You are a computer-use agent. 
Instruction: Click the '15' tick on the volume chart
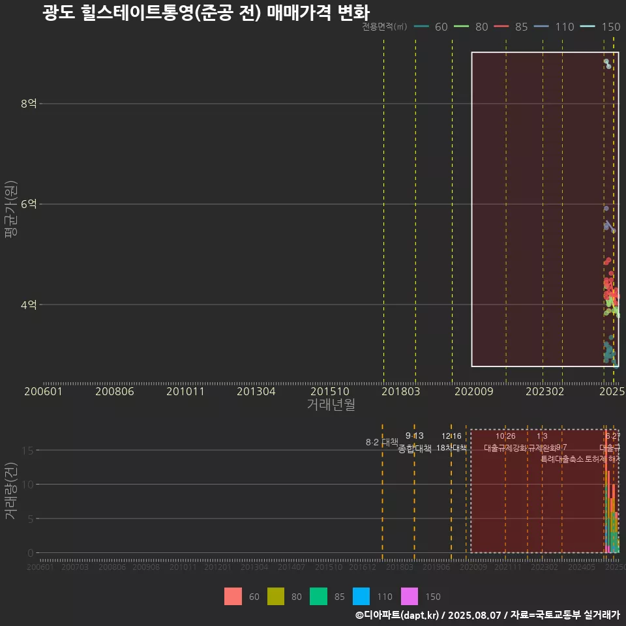(x=28, y=451)
